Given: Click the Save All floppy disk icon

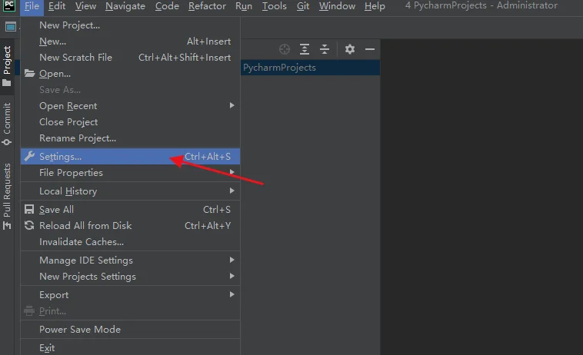Looking at the screenshot, I should 29,210.
